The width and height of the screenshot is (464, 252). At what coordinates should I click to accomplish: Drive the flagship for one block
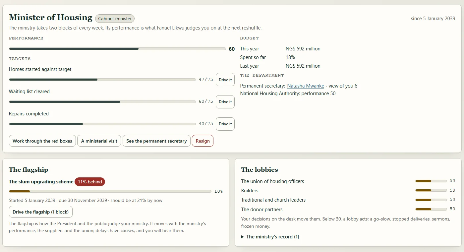pos(40,212)
